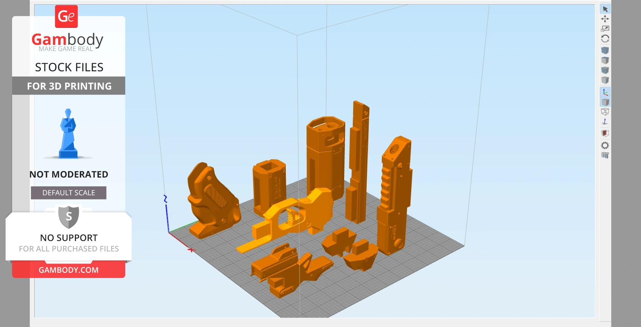The image size is (641, 327).
Task: Open the GAMBODY.COM link
Action: tap(68, 270)
